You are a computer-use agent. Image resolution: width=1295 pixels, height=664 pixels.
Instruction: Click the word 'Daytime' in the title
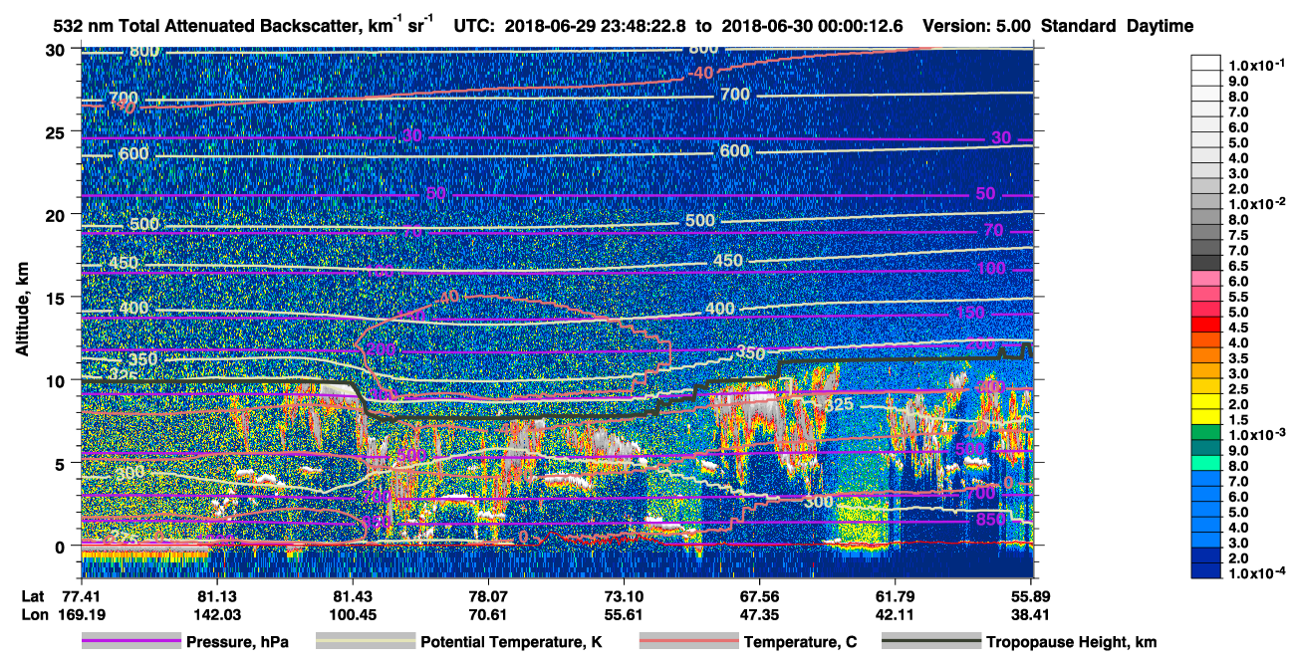pyautogui.click(x=1161, y=26)
